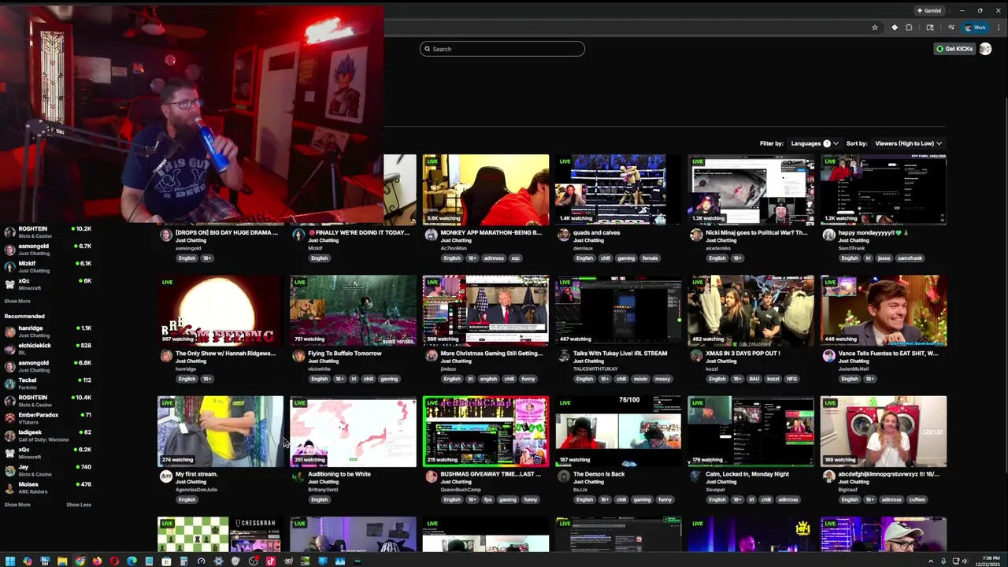
Task: Open the Chrome three-dot menu
Action: [998, 28]
